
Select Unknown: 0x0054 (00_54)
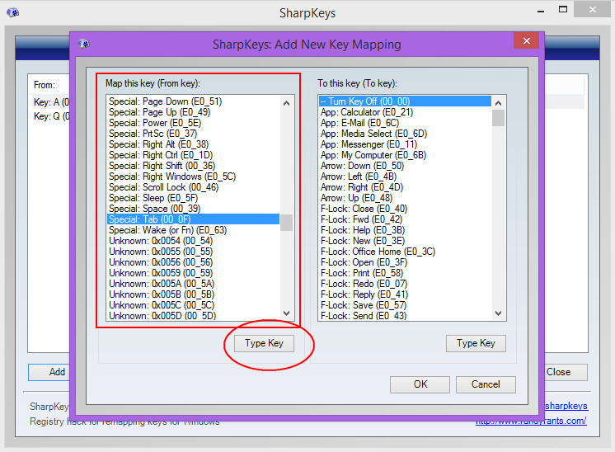click(193, 241)
